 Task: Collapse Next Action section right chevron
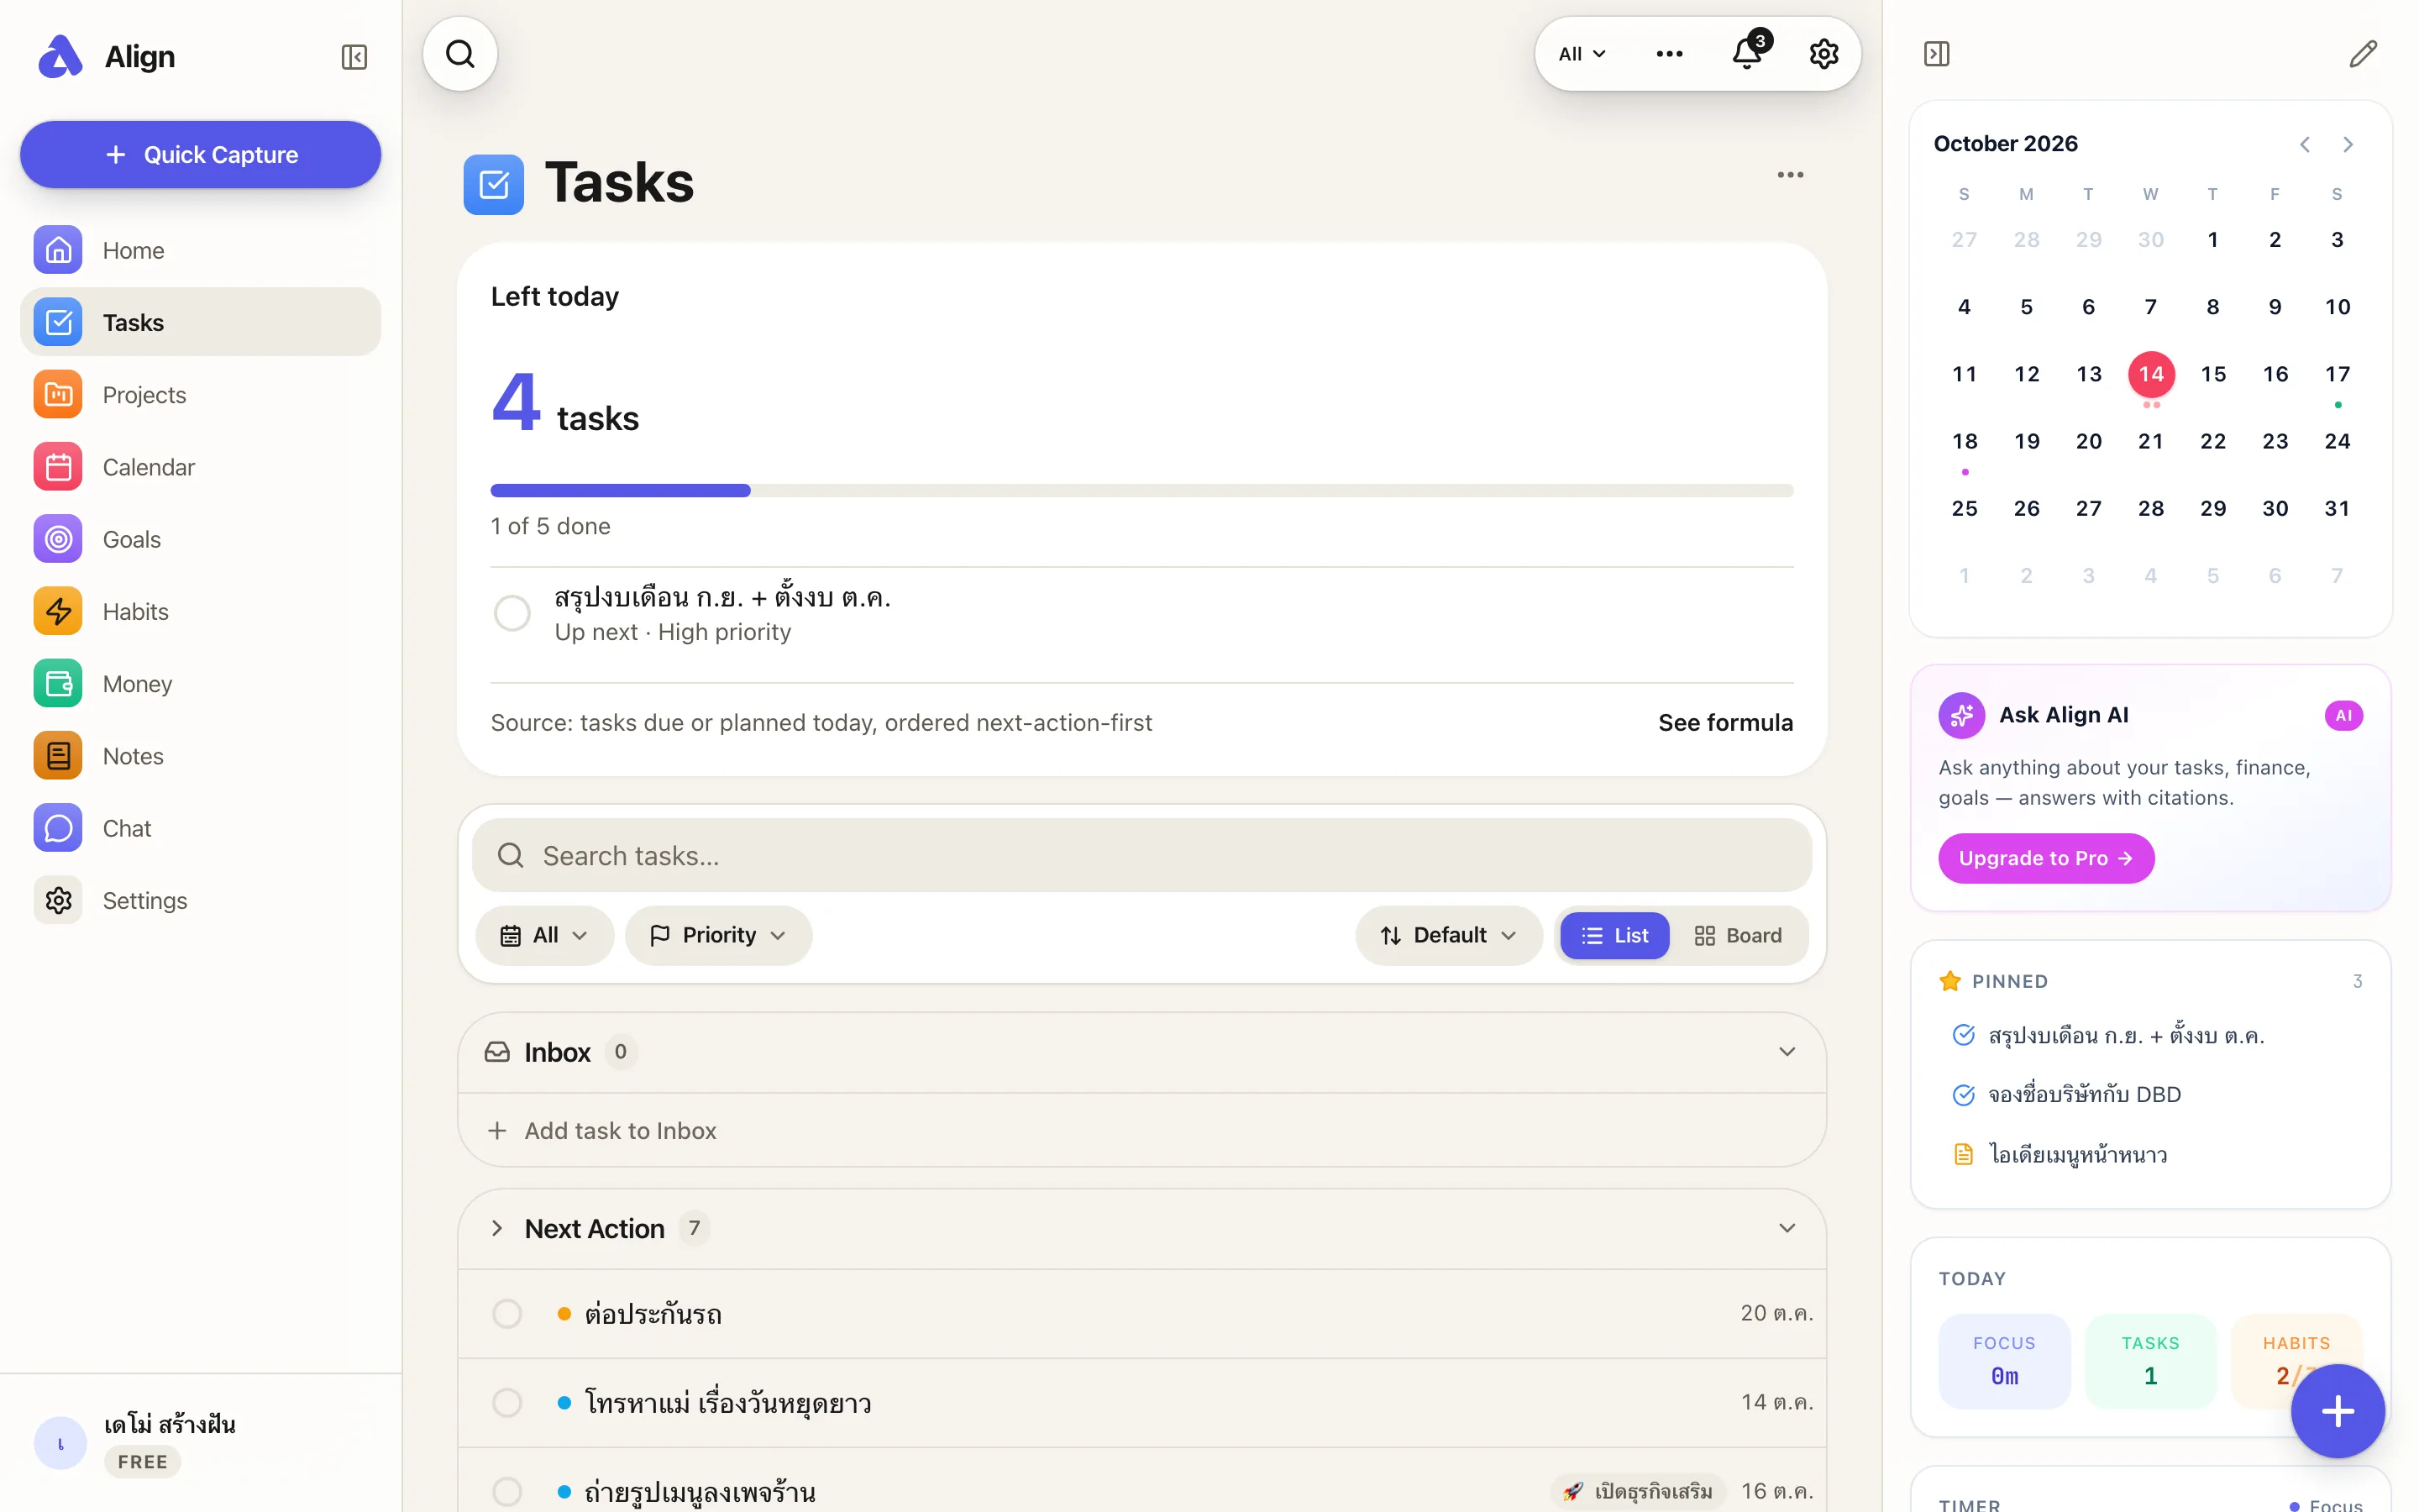pyautogui.click(x=1787, y=1228)
